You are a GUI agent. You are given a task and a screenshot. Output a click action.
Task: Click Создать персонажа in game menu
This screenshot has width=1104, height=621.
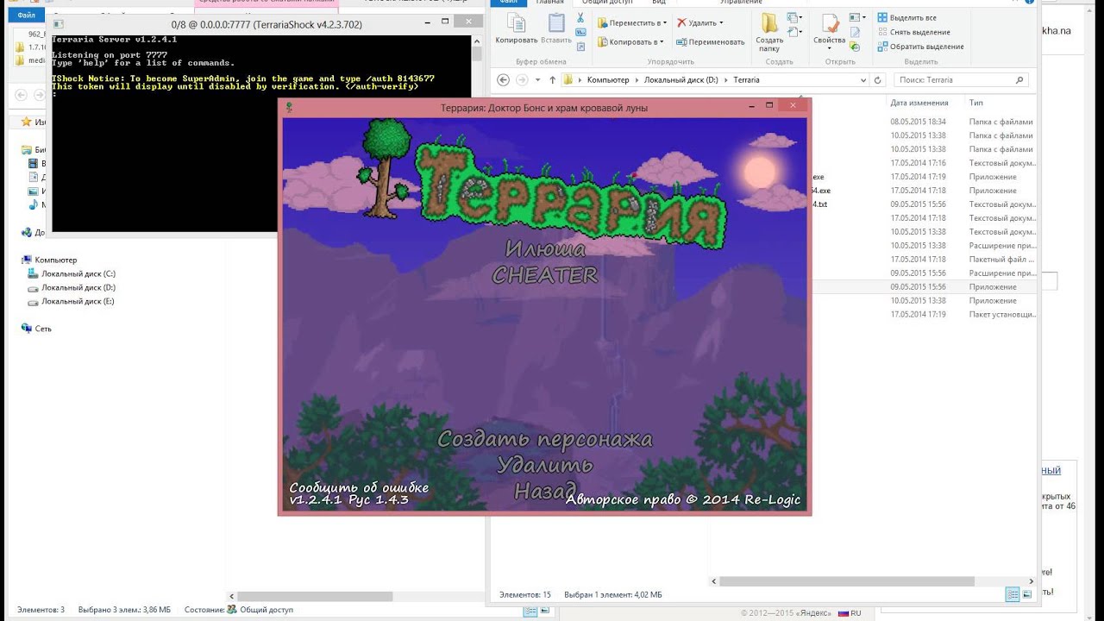tap(544, 439)
